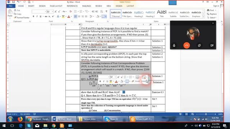Image resolution: width=230 pixels, height=129 pixels.
Task: Toggle subscript formatting in ribbon
Action: 50,16
